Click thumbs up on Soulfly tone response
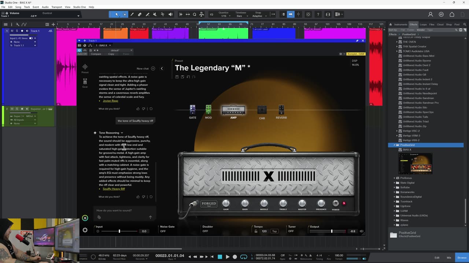Screen dimensions: 469x263 (x=138, y=197)
